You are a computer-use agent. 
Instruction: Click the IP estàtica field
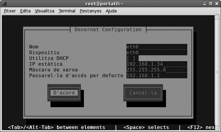pos(157,64)
